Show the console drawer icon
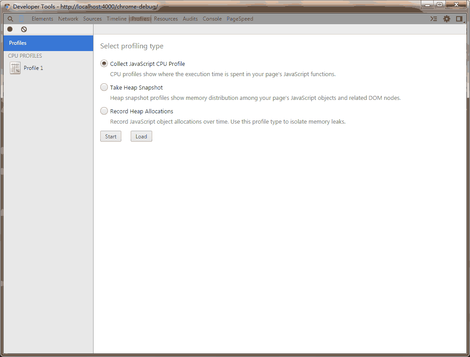The height and width of the screenshot is (357, 470). point(433,19)
